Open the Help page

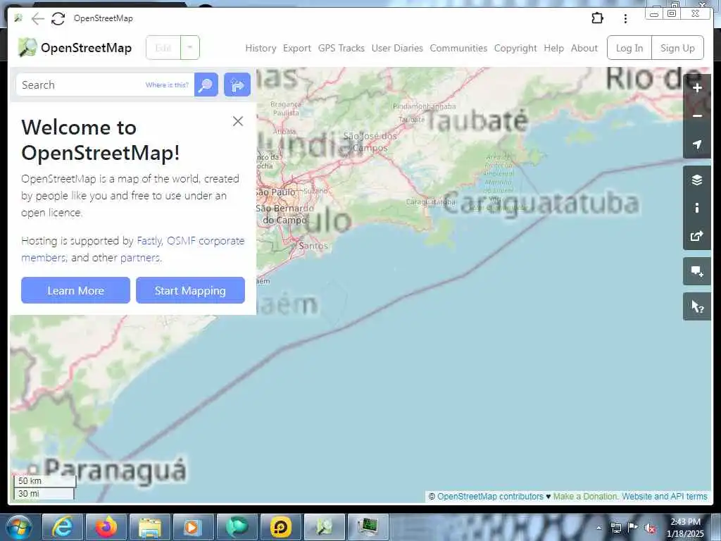coord(553,48)
